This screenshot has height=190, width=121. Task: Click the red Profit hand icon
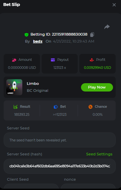92,60
